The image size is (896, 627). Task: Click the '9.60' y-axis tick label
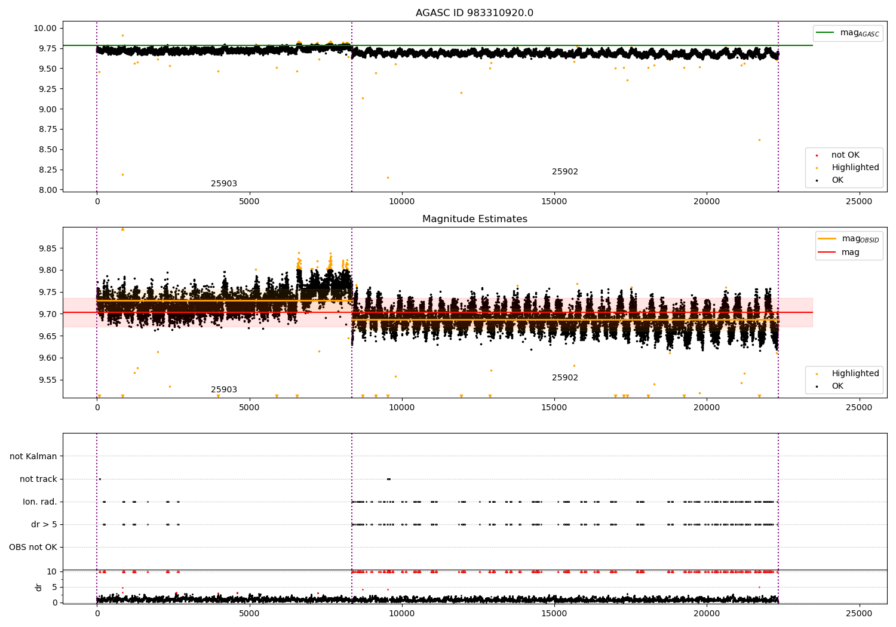tap(48, 358)
